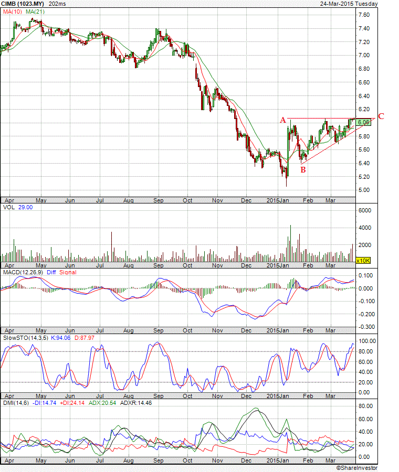Click the blue Diff legend text
Screen dimensions: 399x472
pos(51,272)
